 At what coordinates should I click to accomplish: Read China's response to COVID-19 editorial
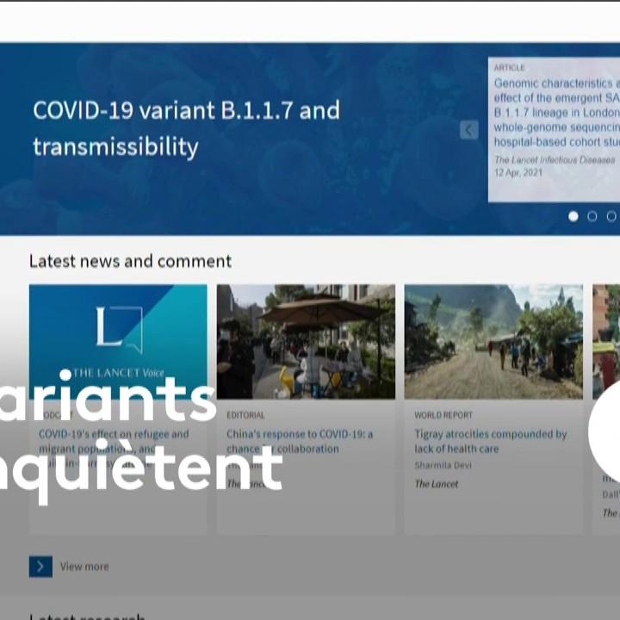[300, 442]
